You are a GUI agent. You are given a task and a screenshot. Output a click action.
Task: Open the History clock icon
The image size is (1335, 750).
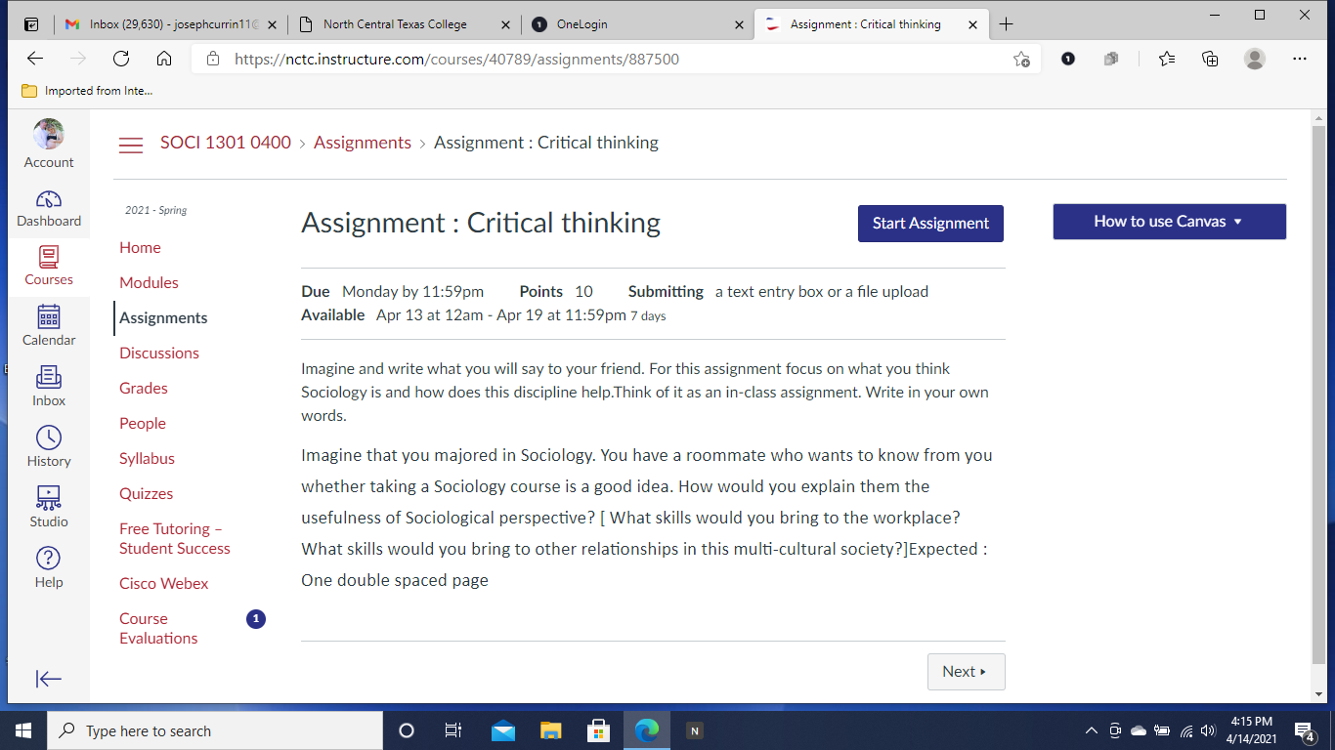(x=49, y=437)
